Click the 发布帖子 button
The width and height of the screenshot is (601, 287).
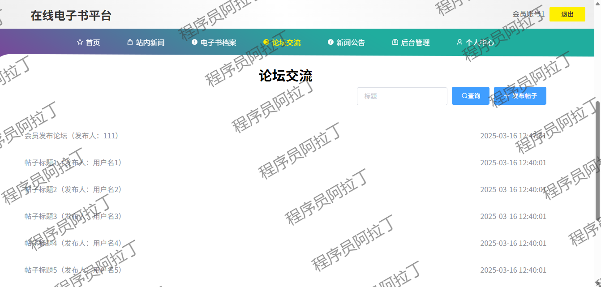coord(520,96)
